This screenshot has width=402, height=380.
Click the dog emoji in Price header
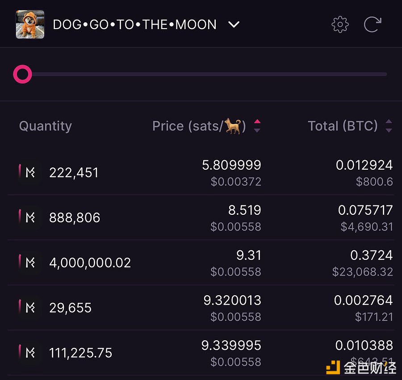(x=233, y=126)
